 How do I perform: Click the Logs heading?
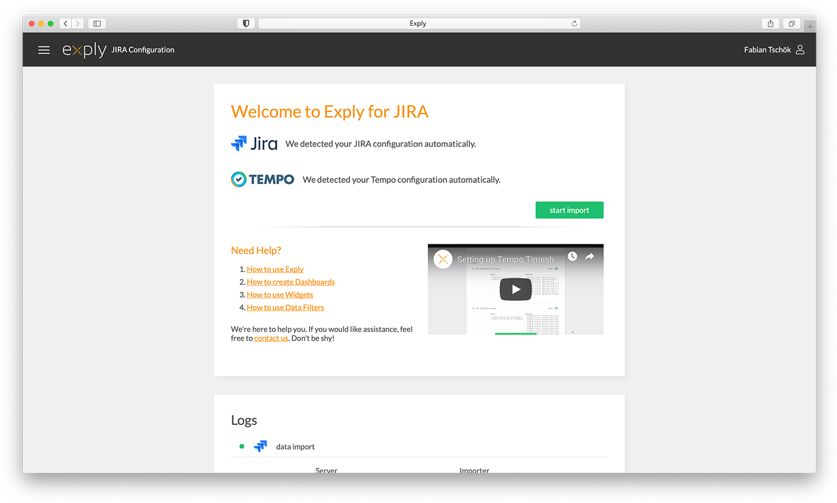pyautogui.click(x=244, y=420)
